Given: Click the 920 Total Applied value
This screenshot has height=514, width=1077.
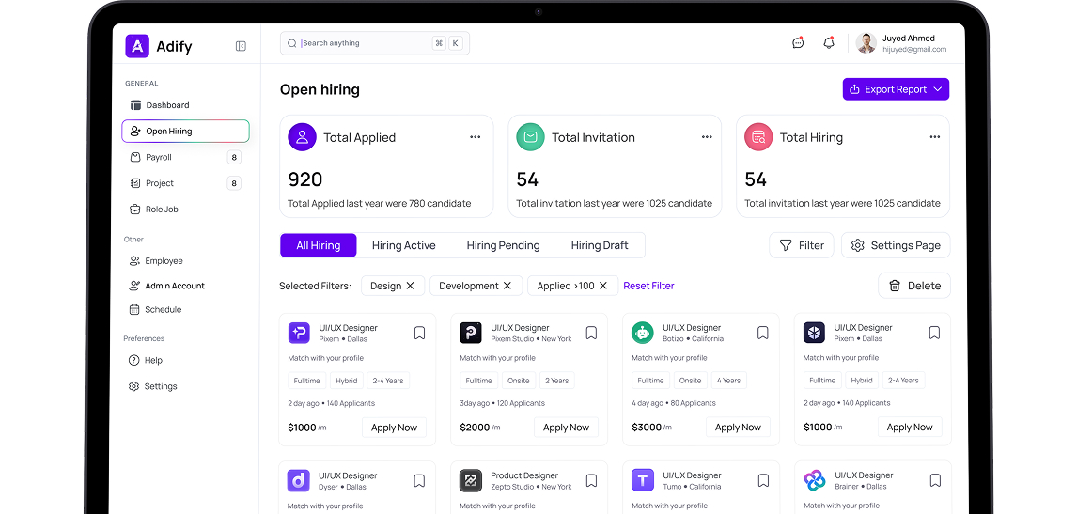Looking at the screenshot, I should 305,180.
